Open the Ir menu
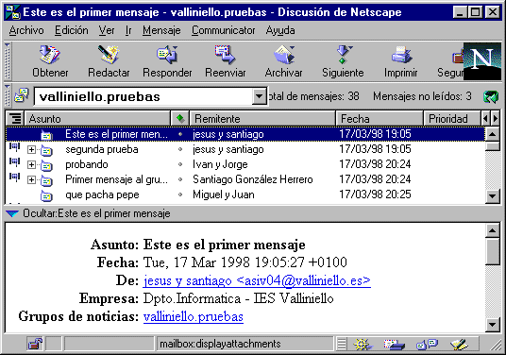 click(128, 30)
